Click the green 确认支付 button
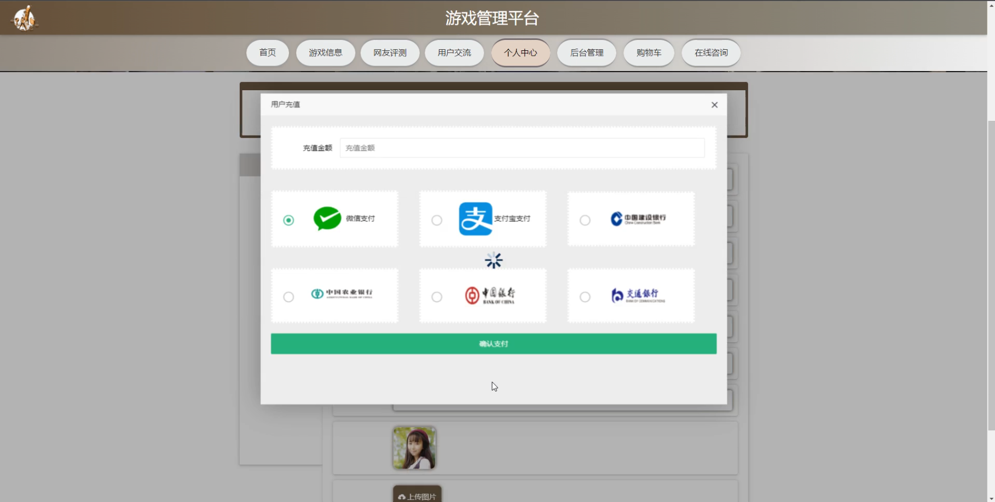 click(494, 343)
